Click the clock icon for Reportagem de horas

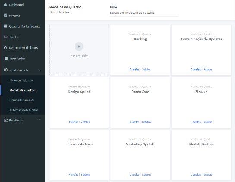(6, 48)
